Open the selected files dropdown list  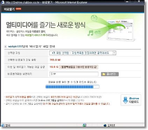click(83, 53)
